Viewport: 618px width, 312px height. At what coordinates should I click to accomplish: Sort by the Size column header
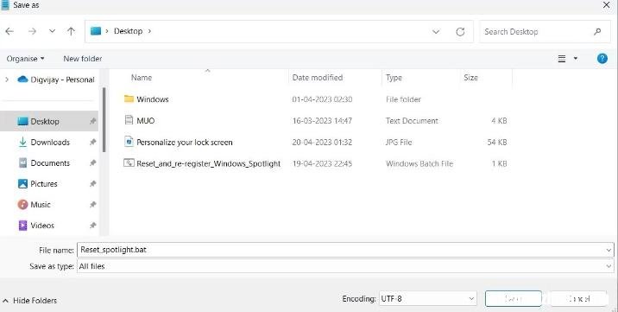pos(470,78)
